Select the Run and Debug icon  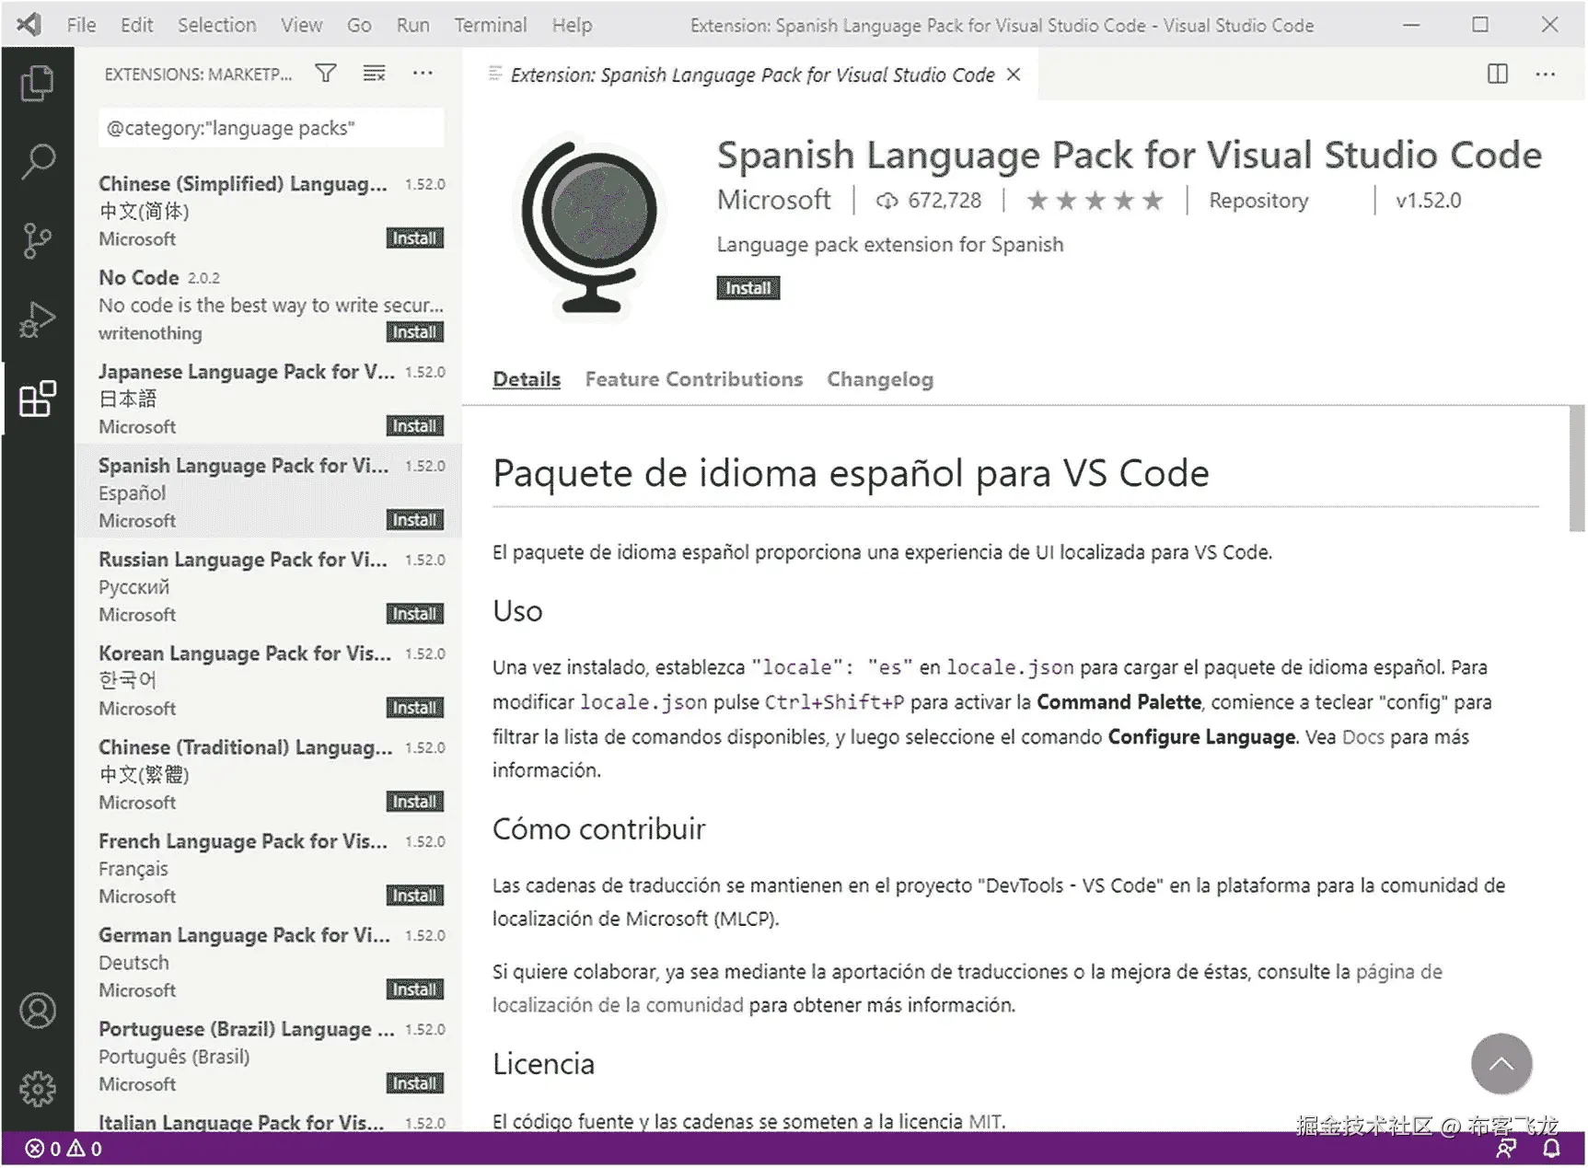[x=38, y=319]
